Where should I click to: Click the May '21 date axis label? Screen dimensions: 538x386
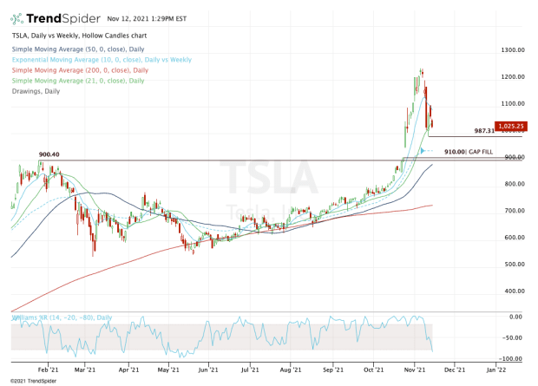[x=168, y=370]
